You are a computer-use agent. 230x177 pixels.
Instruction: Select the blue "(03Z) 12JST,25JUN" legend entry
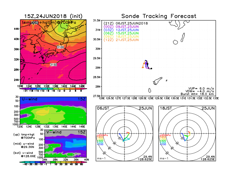[121, 30]
